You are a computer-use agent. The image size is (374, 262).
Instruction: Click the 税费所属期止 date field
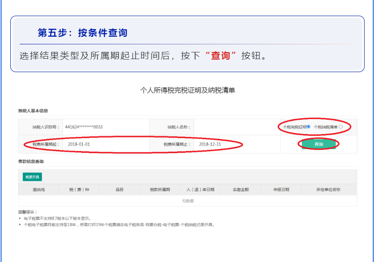pyautogui.click(x=233, y=144)
